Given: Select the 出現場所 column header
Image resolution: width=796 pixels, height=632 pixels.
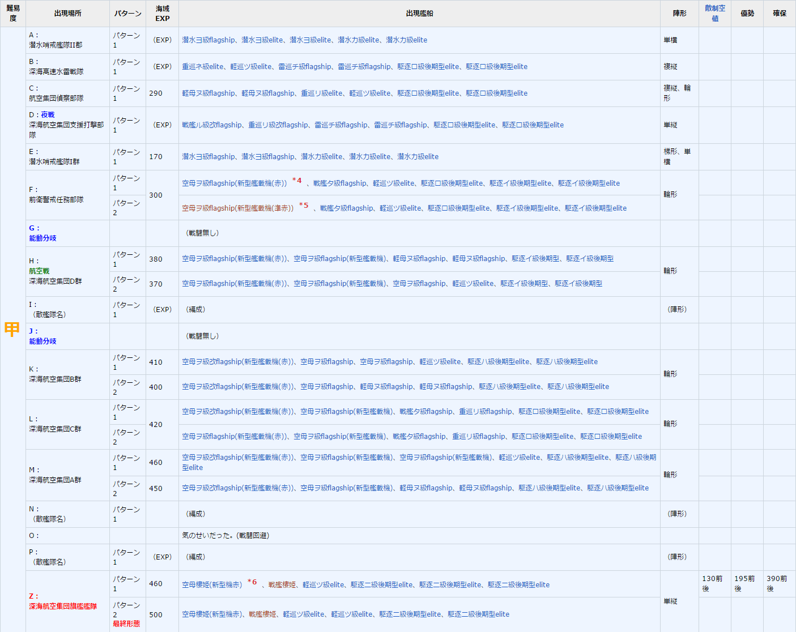Looking at the screenshot, I should (68, 14).
